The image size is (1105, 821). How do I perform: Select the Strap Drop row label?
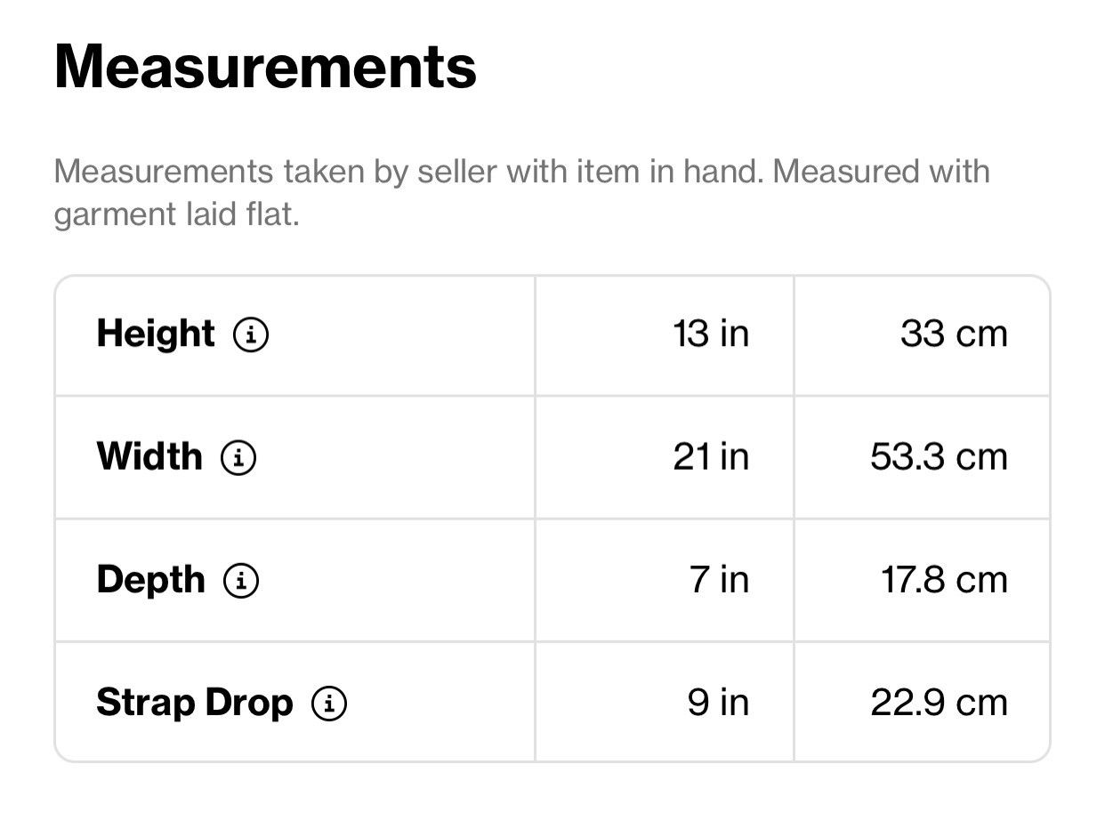[195, 703]
